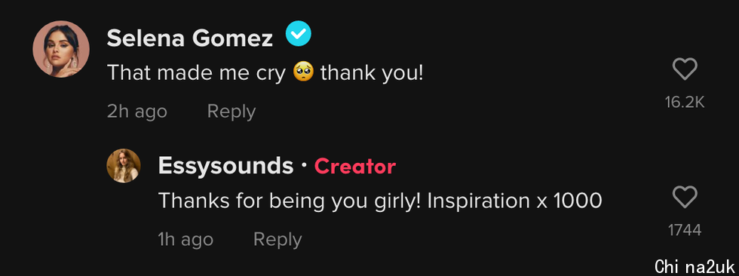Click the red Creator label

point(355,166)
